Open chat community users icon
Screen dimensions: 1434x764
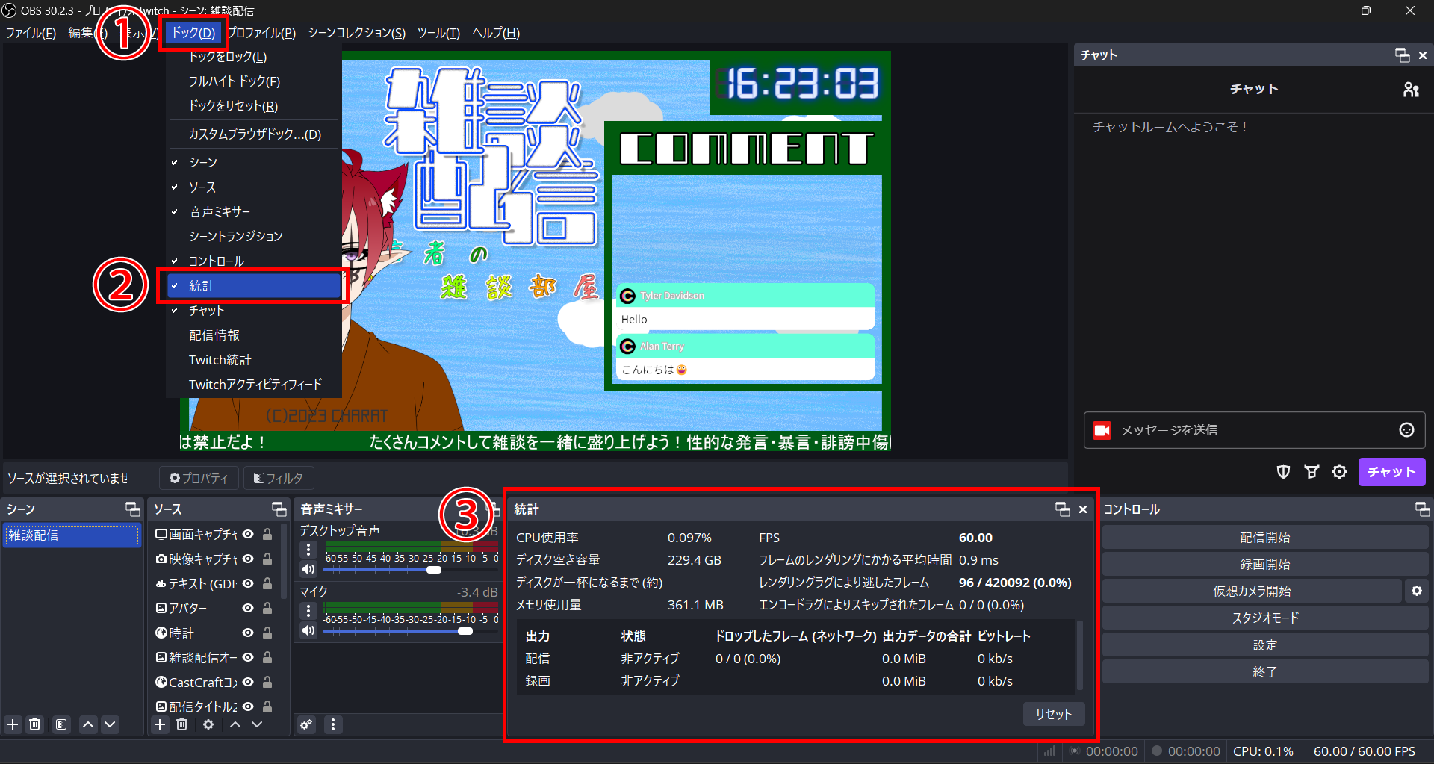(x=1411, y=89)
